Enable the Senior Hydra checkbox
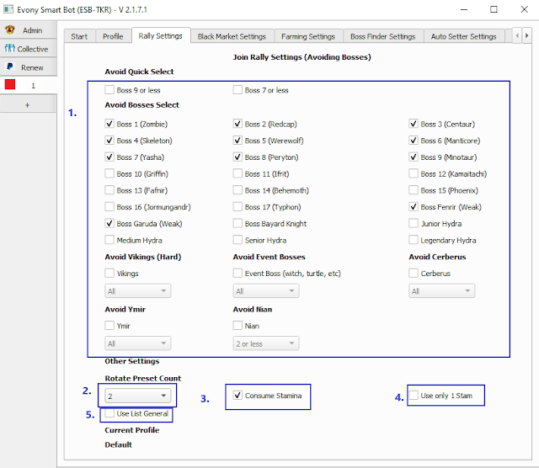 [x=237, y=240]
